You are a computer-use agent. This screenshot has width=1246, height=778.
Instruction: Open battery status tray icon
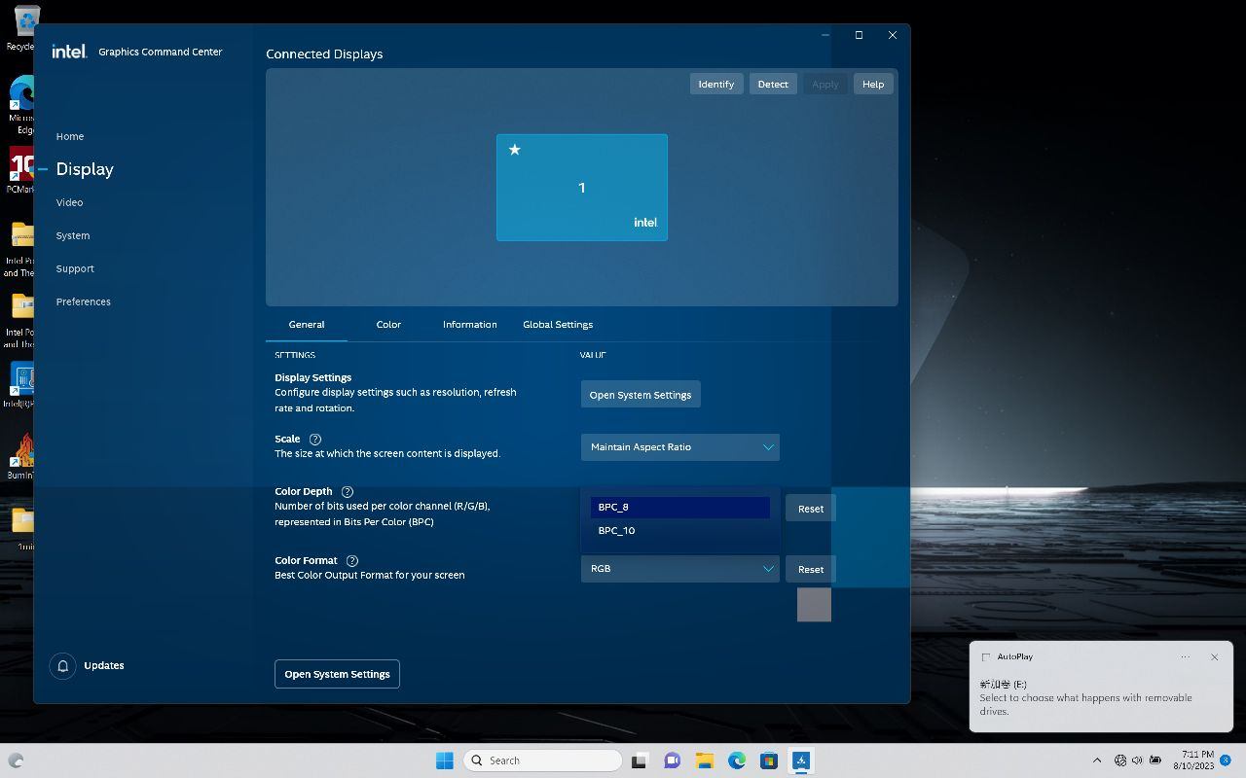coord(1155,760)
